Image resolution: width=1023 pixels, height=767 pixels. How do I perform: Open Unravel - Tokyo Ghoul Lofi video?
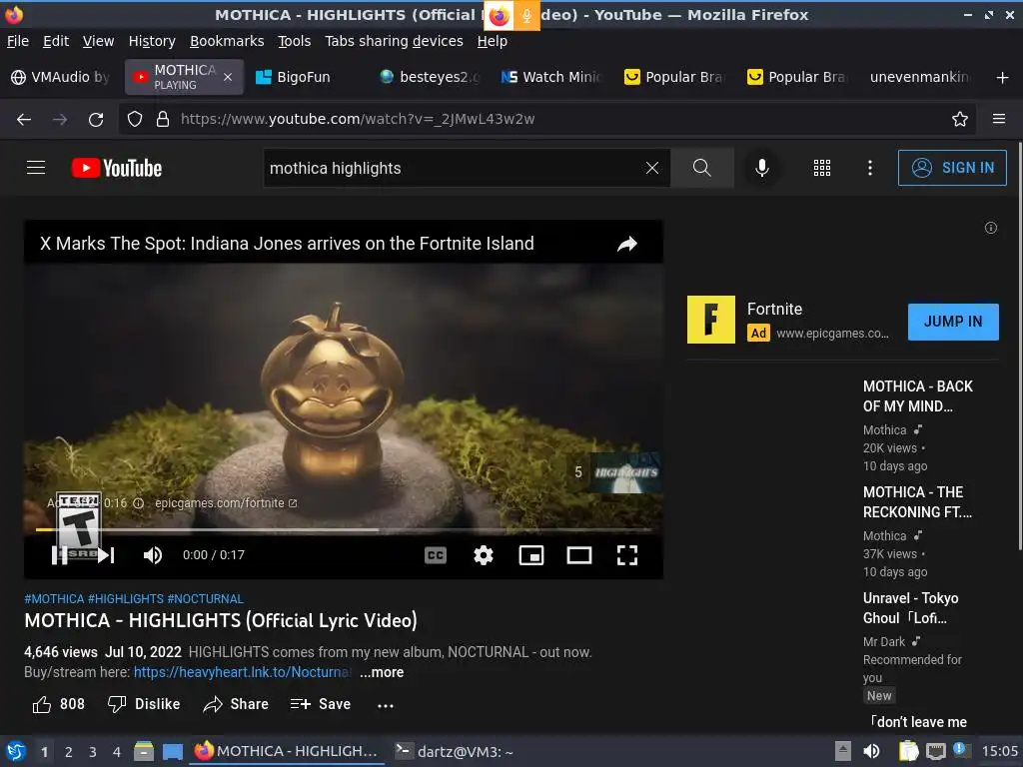pyautogui.click(x=911, y=608)
